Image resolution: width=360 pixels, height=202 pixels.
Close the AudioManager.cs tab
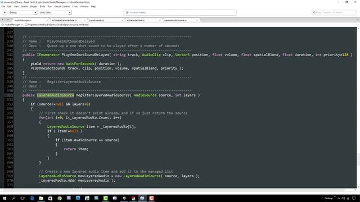pyautogui.click(x=47, y=20)
